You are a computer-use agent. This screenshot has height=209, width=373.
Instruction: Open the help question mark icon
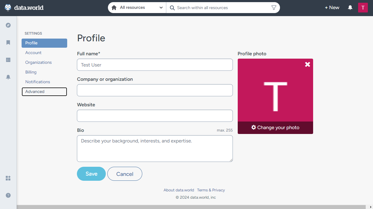(8, 195)
